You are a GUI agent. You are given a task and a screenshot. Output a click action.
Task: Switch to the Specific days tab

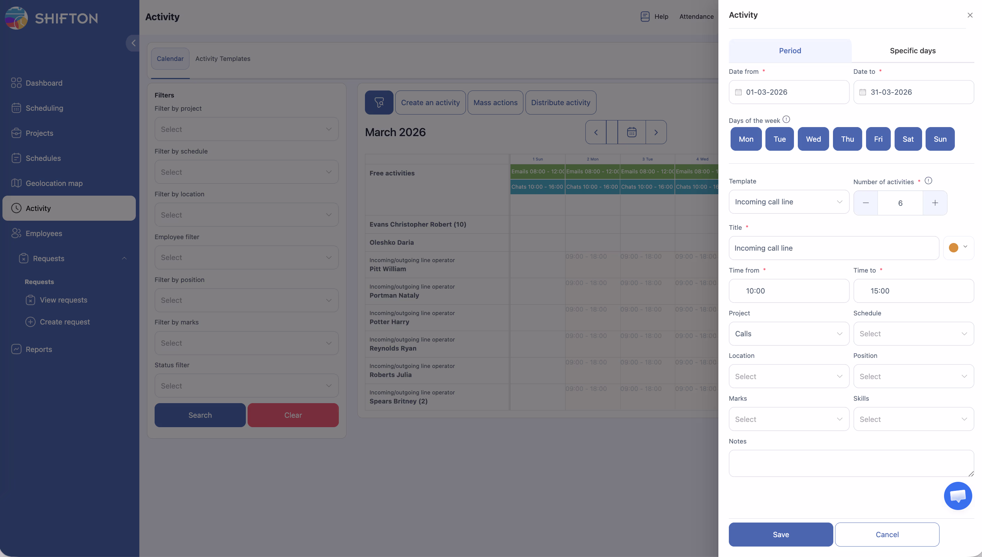912,50
